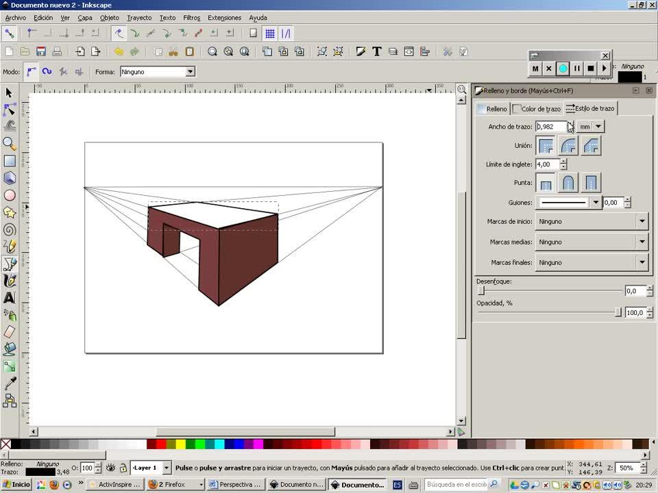Open the Forma dropdown
Screen dimensions: 658x493
coord(191,71)
